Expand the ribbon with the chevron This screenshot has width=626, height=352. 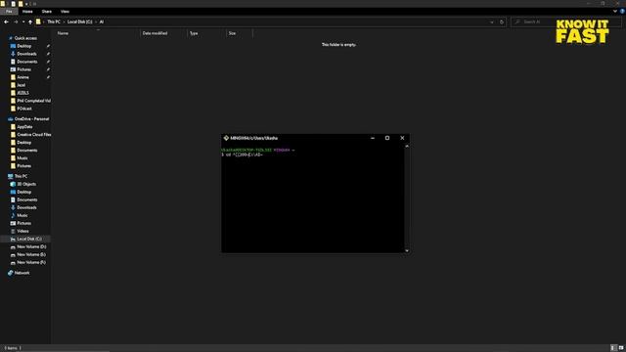pyautogui.click(x=615, y=12)
